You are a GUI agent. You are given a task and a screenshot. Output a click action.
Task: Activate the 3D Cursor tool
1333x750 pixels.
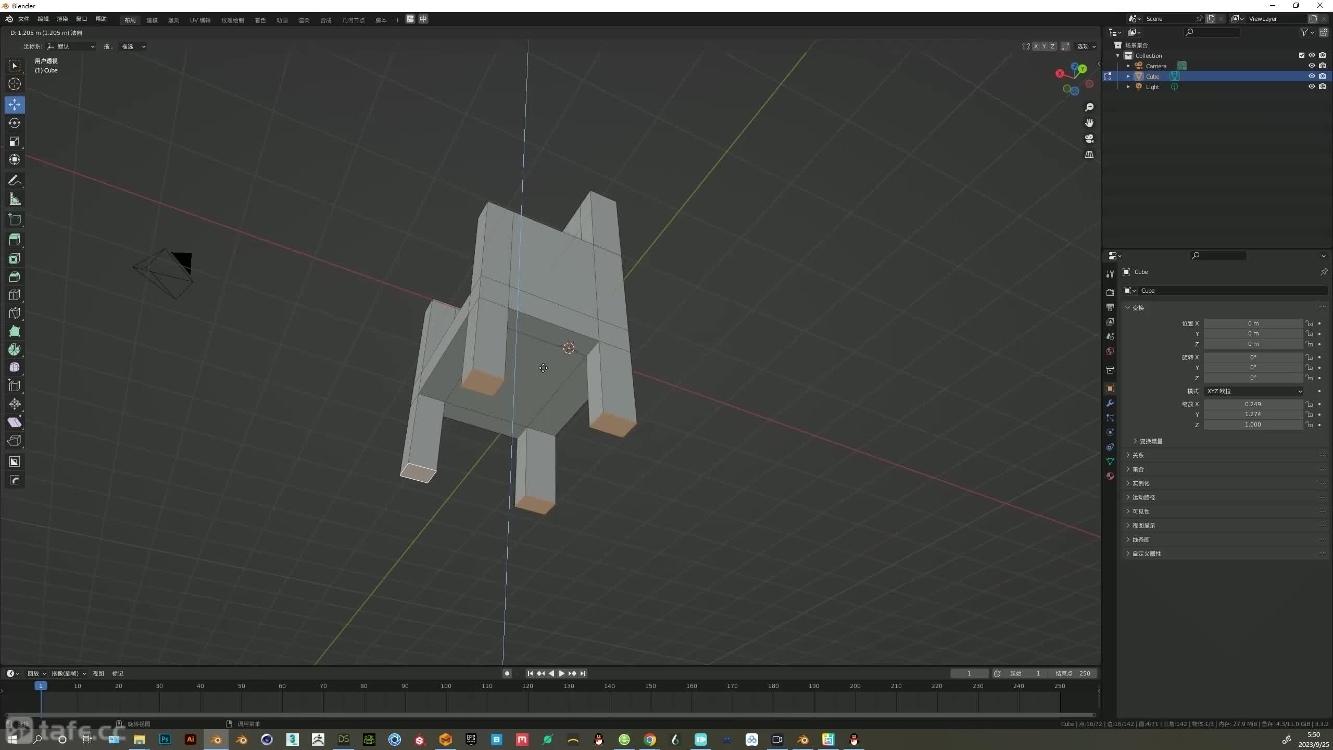point(15,84)
